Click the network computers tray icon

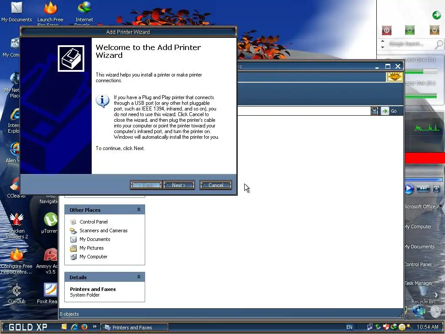click(370, 327)
